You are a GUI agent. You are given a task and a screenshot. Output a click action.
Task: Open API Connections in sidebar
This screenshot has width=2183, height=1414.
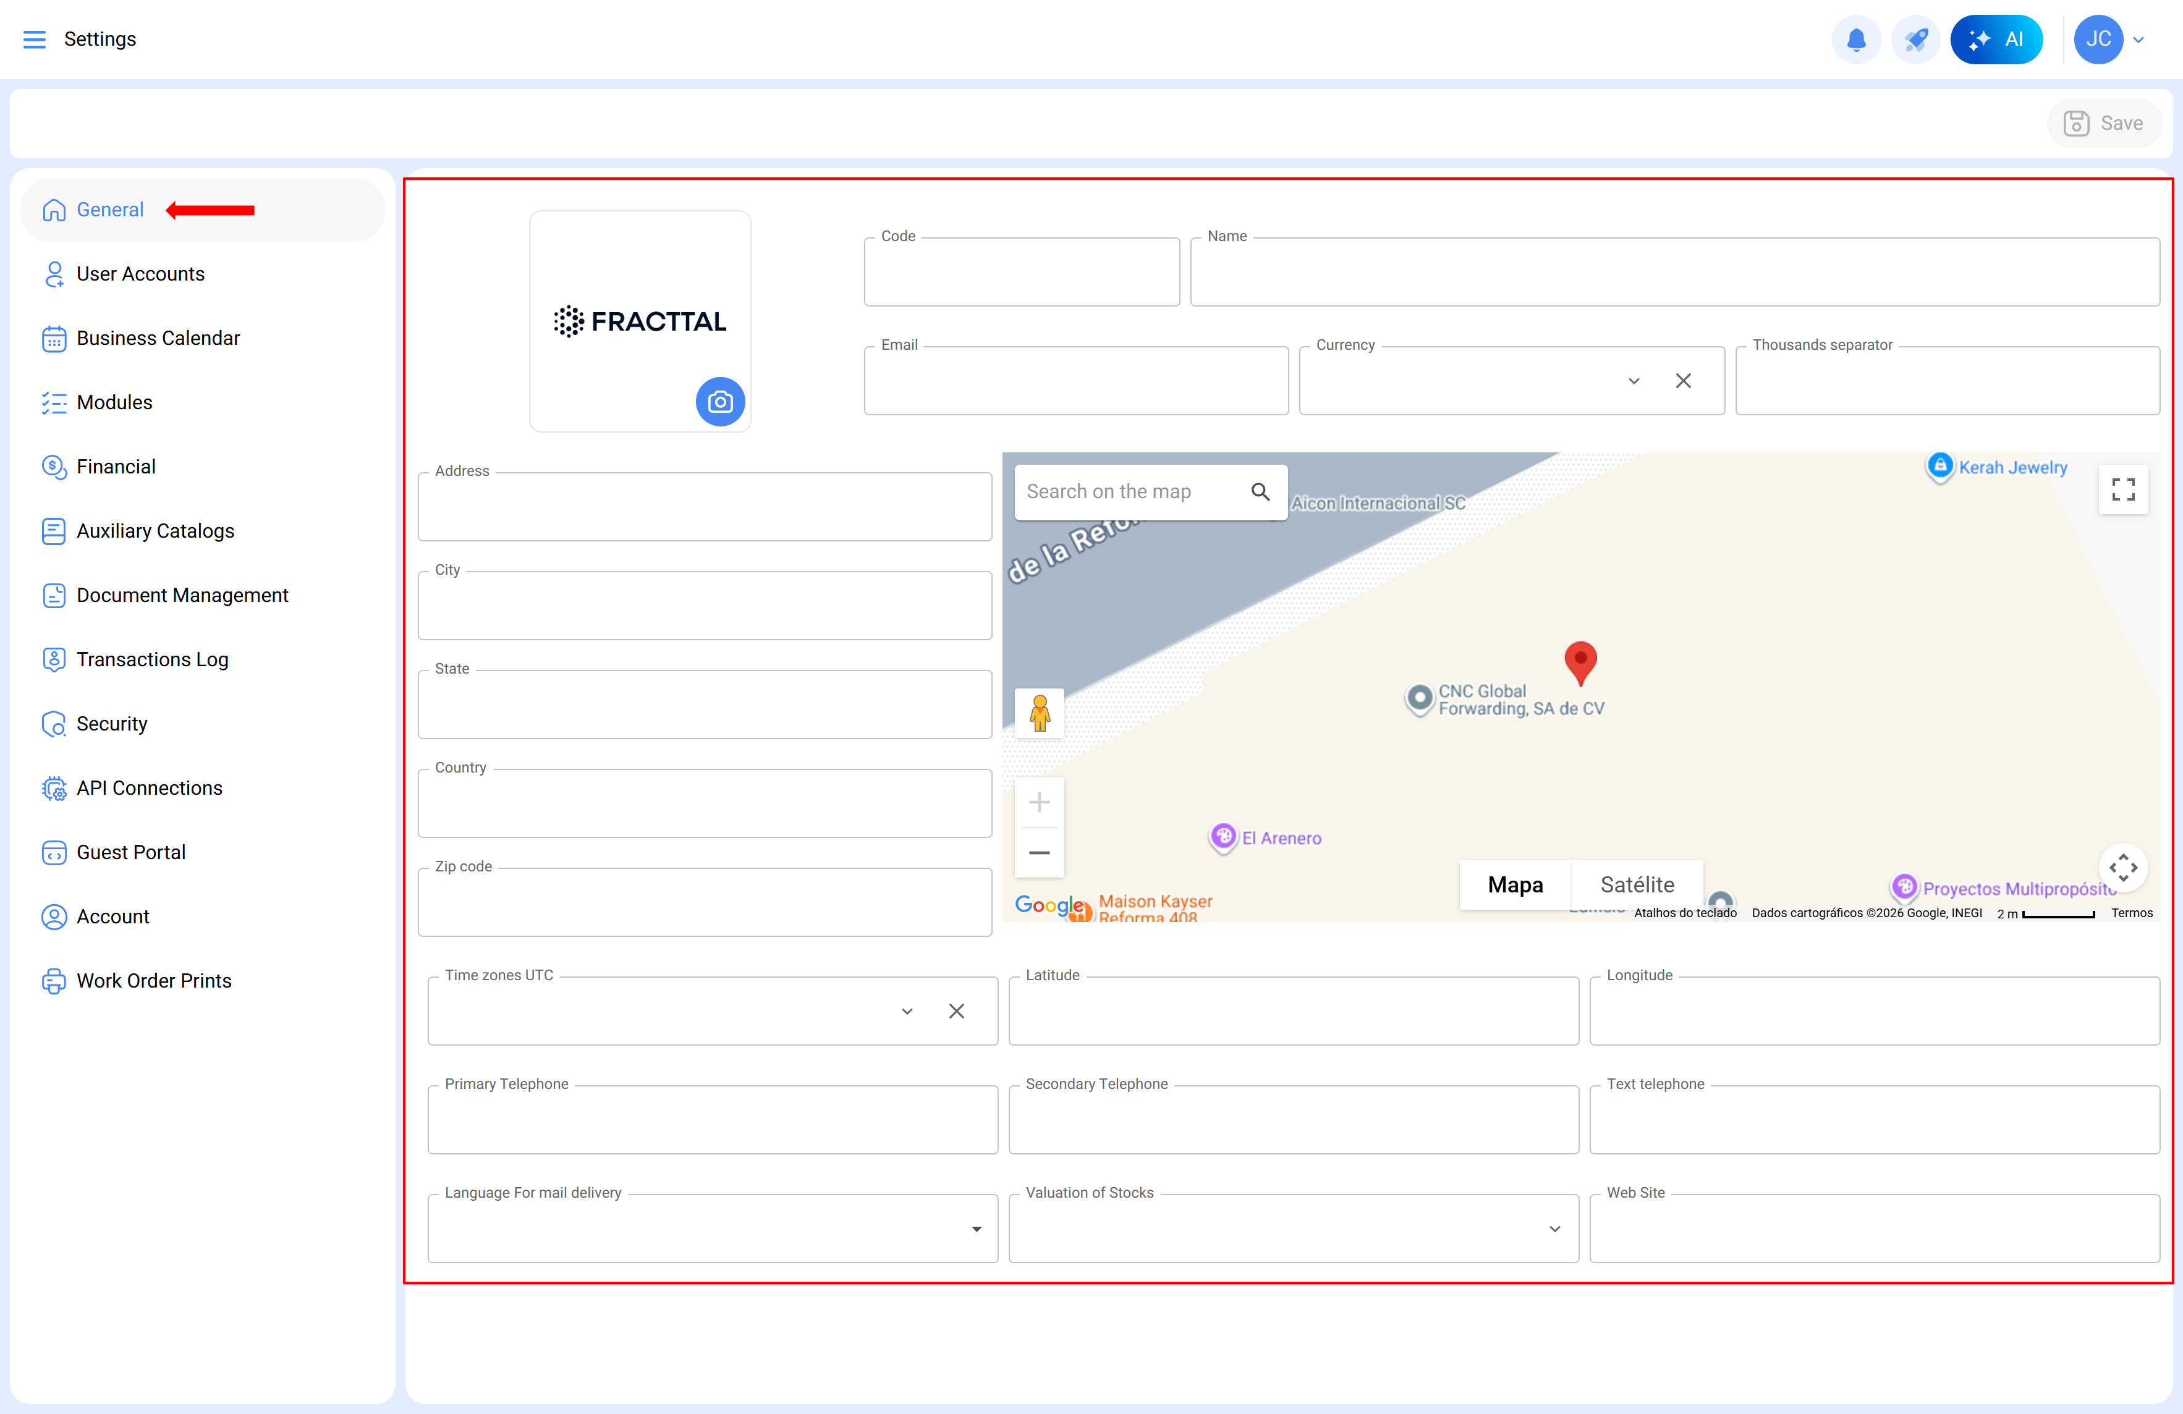(150, 788)
